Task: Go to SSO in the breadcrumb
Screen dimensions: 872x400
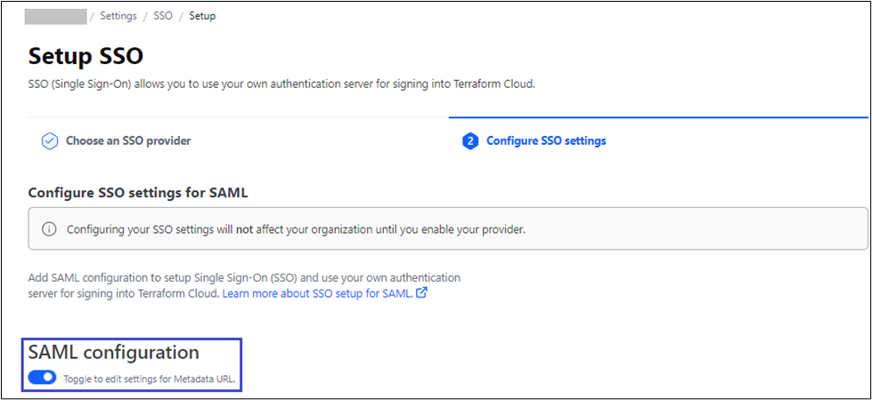Action: pos(163,16)
